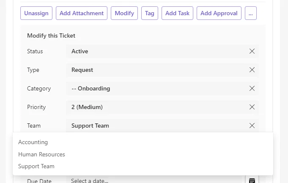Clear the Category field with its X icon
This screenshot has height=183, width=288.
252,88
